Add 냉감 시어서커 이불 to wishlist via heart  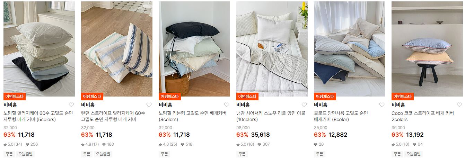click(x=304, y=105)
